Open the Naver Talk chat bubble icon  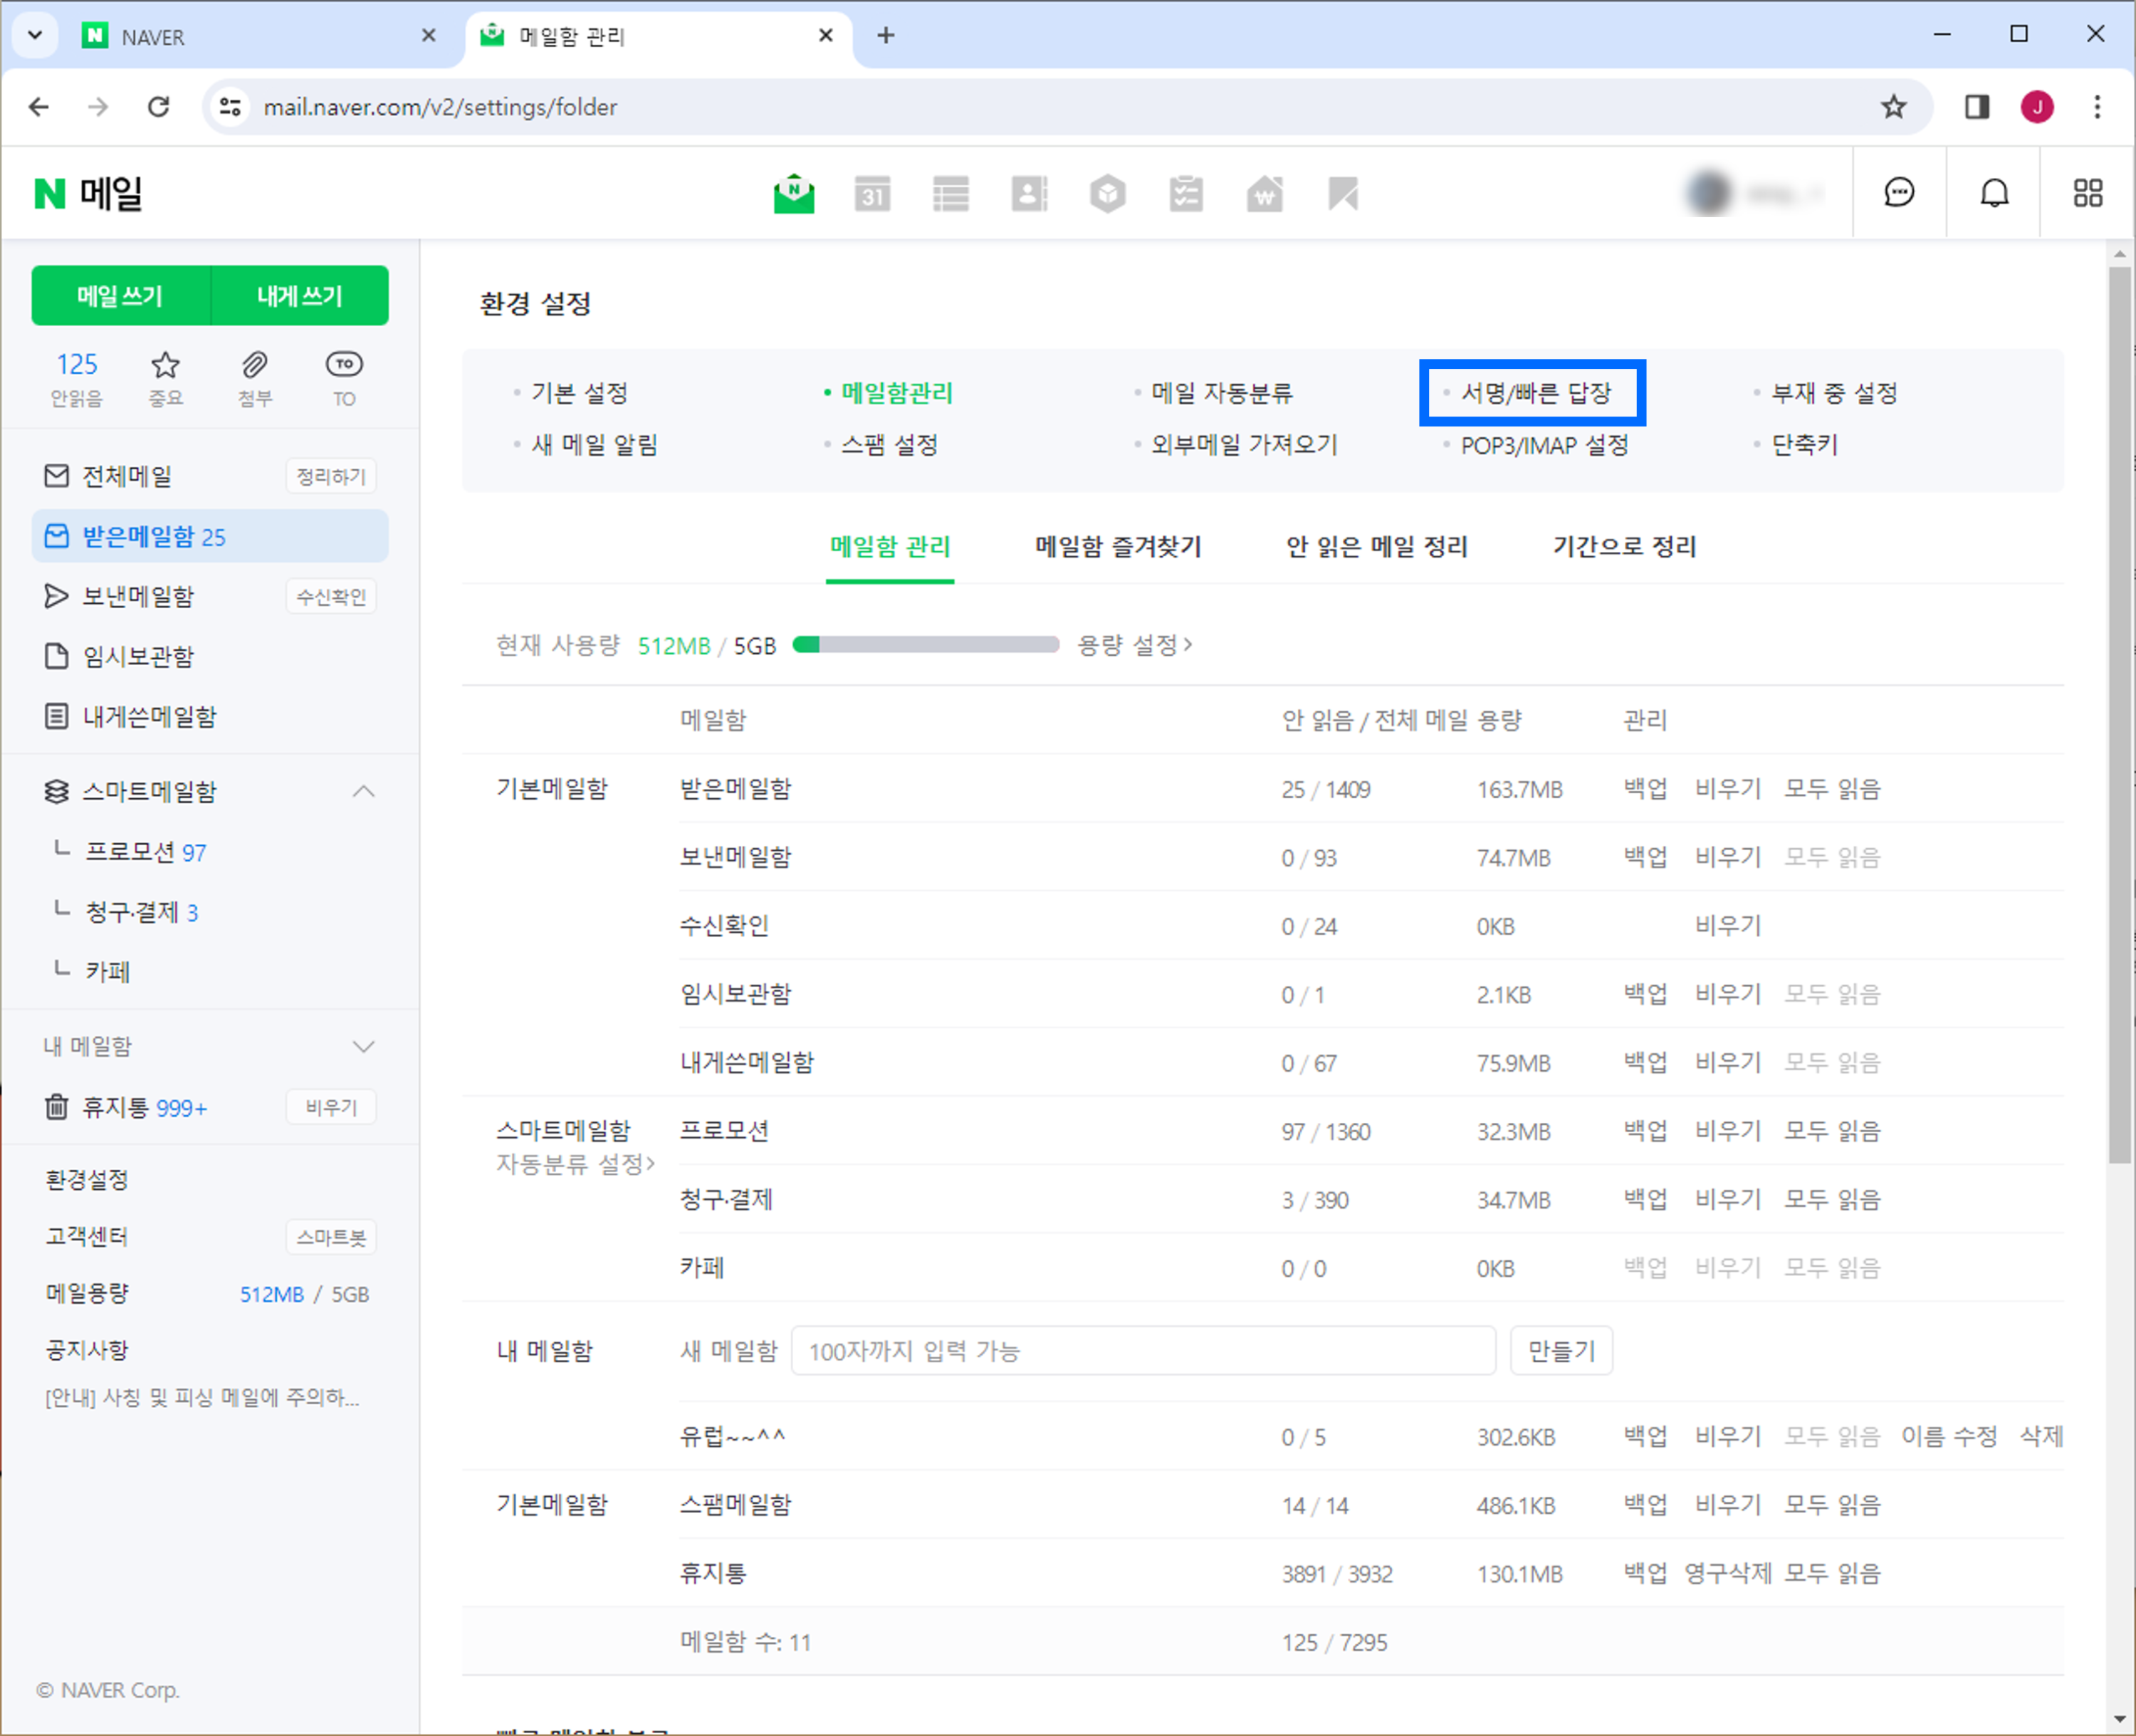(1898, 193)
